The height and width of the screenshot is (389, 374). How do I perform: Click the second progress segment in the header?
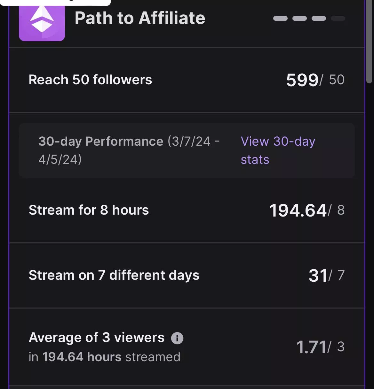299,19
